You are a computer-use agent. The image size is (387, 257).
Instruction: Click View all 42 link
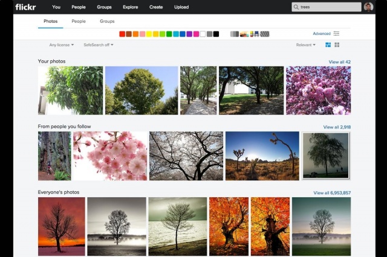tap(340, 62)
